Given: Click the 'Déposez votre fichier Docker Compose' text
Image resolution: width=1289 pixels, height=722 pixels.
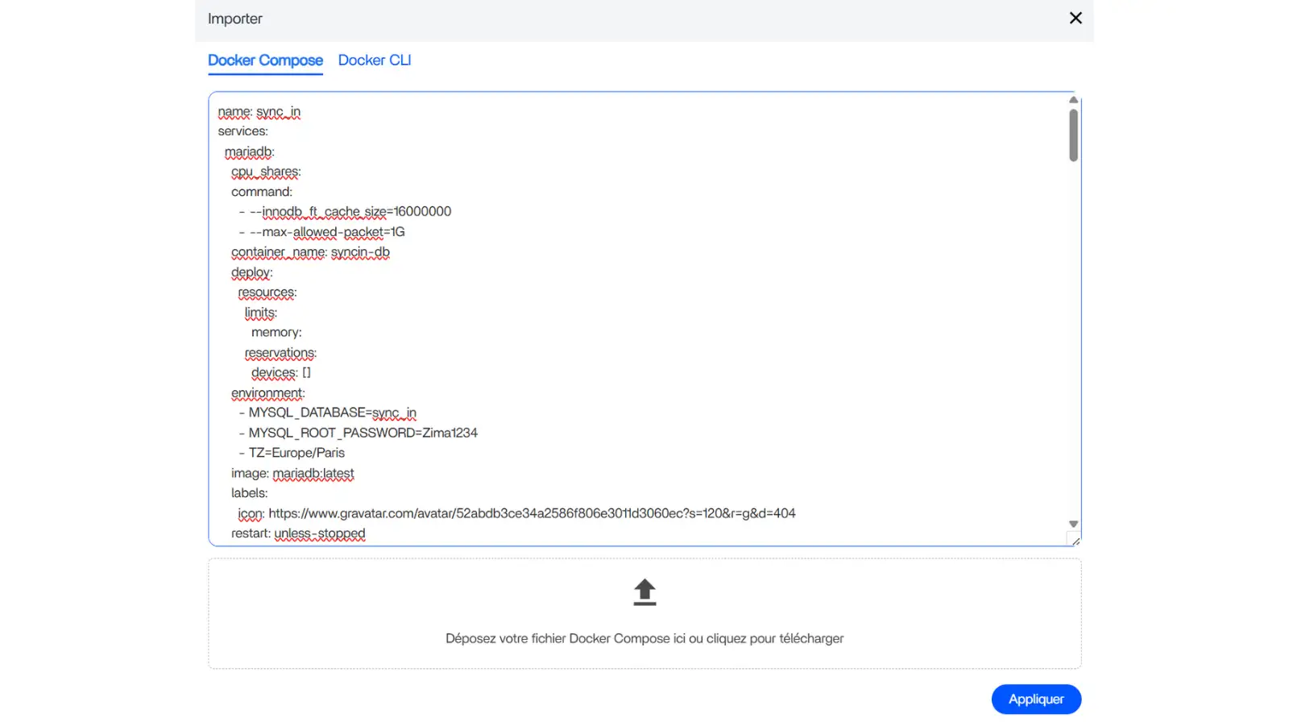Looking at the screenshot, I should [644, 638].
